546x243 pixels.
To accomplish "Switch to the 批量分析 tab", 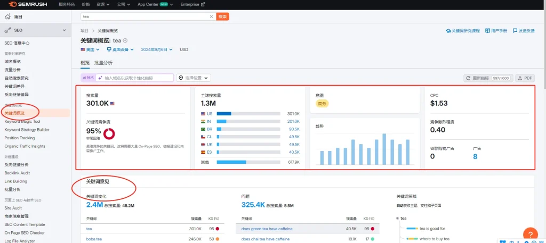I will tap(103, 63).
